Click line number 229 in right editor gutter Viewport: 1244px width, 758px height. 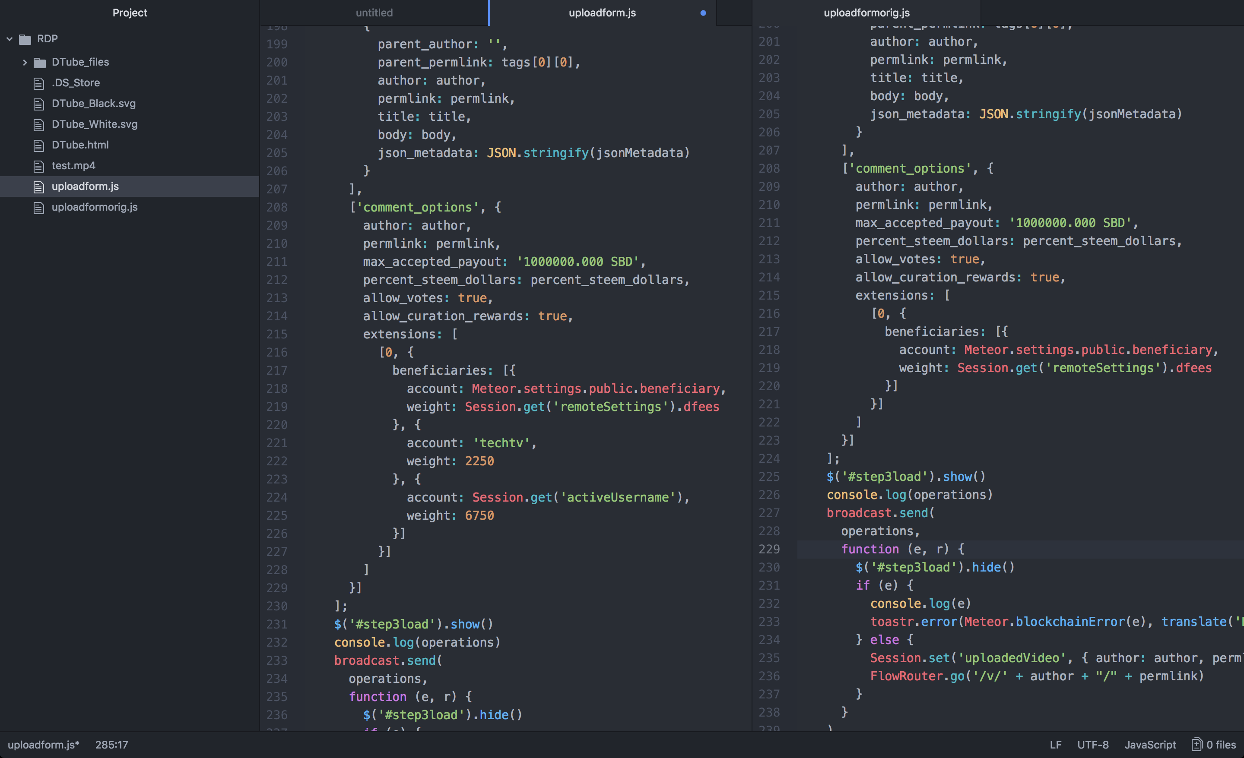pos(769,549)
